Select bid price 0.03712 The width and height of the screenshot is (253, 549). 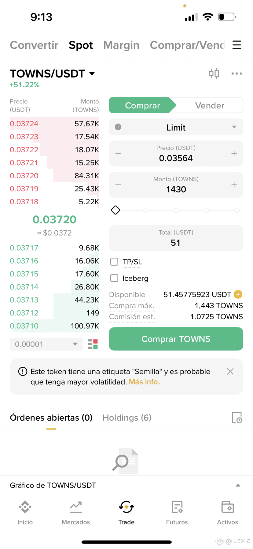[24, 313]
